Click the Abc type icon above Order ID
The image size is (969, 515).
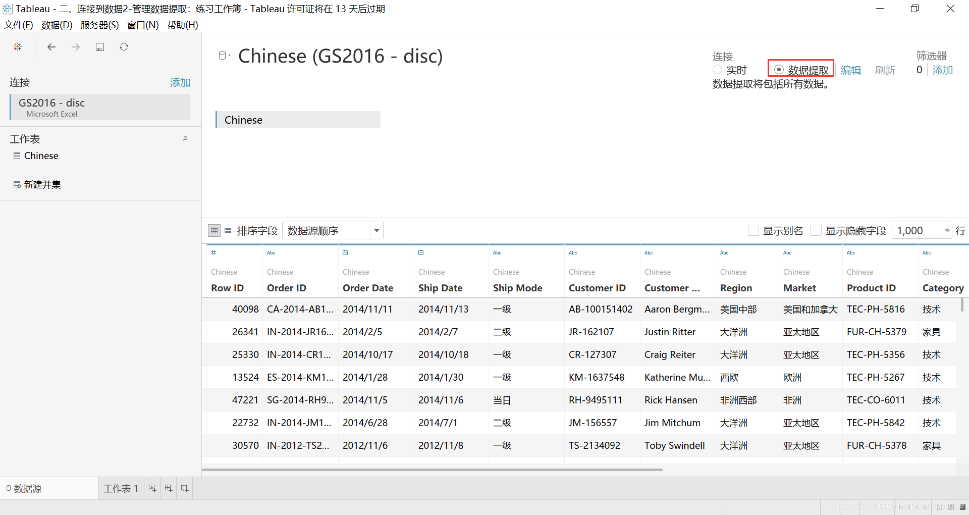pyautogui.click(x=271, y=253)
